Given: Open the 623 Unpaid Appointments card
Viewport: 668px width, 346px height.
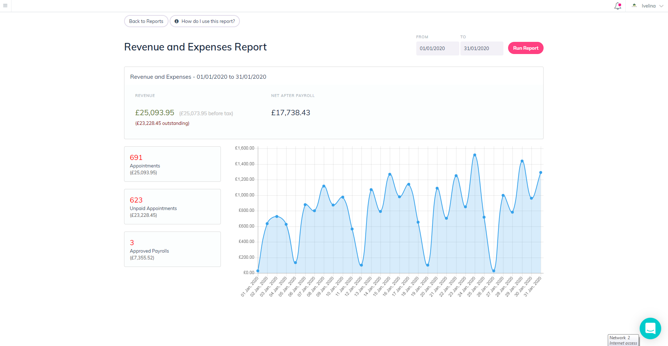Looking at the screenshot, I should coord(172,206).
